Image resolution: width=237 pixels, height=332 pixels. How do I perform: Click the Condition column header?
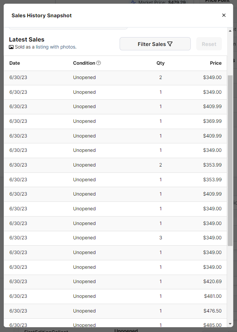coord(84,63)
